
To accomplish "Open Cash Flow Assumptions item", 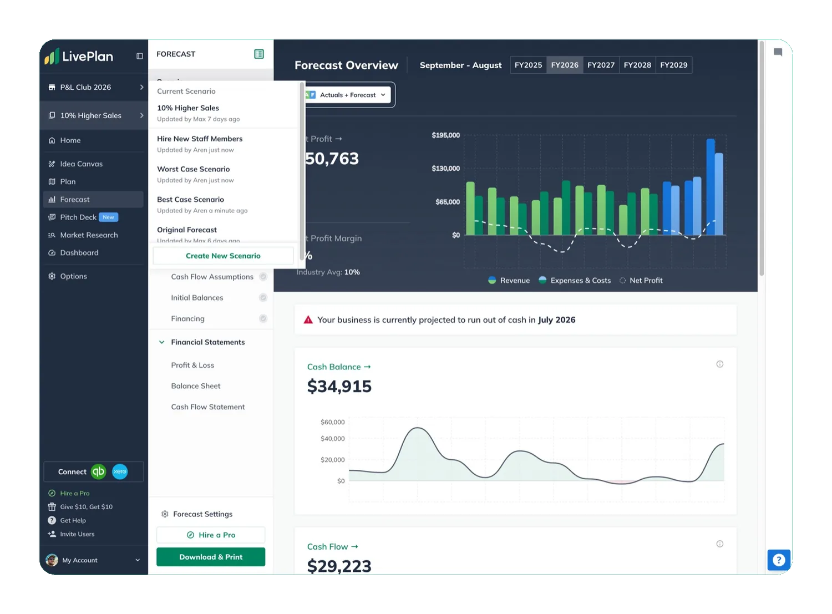I will click(x=212, y=277).
